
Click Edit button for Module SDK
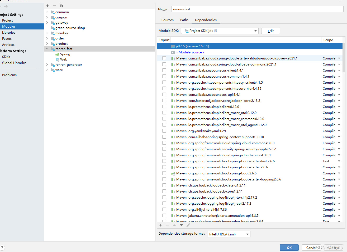coord(271,31)
